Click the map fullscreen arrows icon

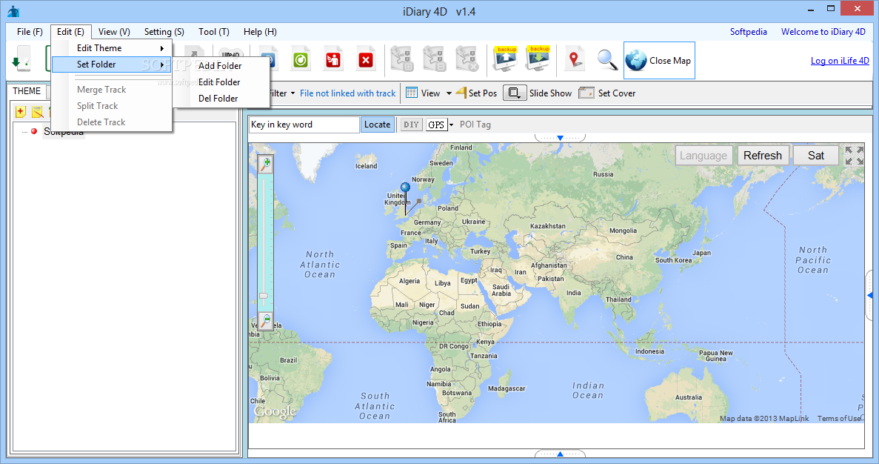point(854,156)
